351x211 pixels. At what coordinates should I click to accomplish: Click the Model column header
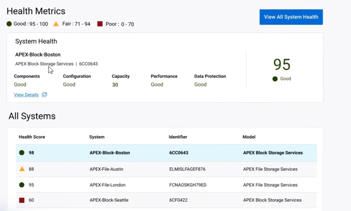pyautogui.click(x=249, y=137)
